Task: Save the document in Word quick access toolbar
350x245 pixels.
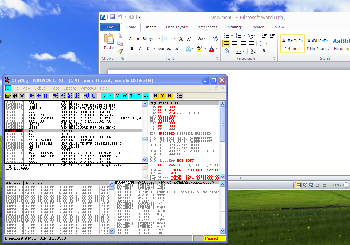Action: pyautogui.click(x=113, y=17)
